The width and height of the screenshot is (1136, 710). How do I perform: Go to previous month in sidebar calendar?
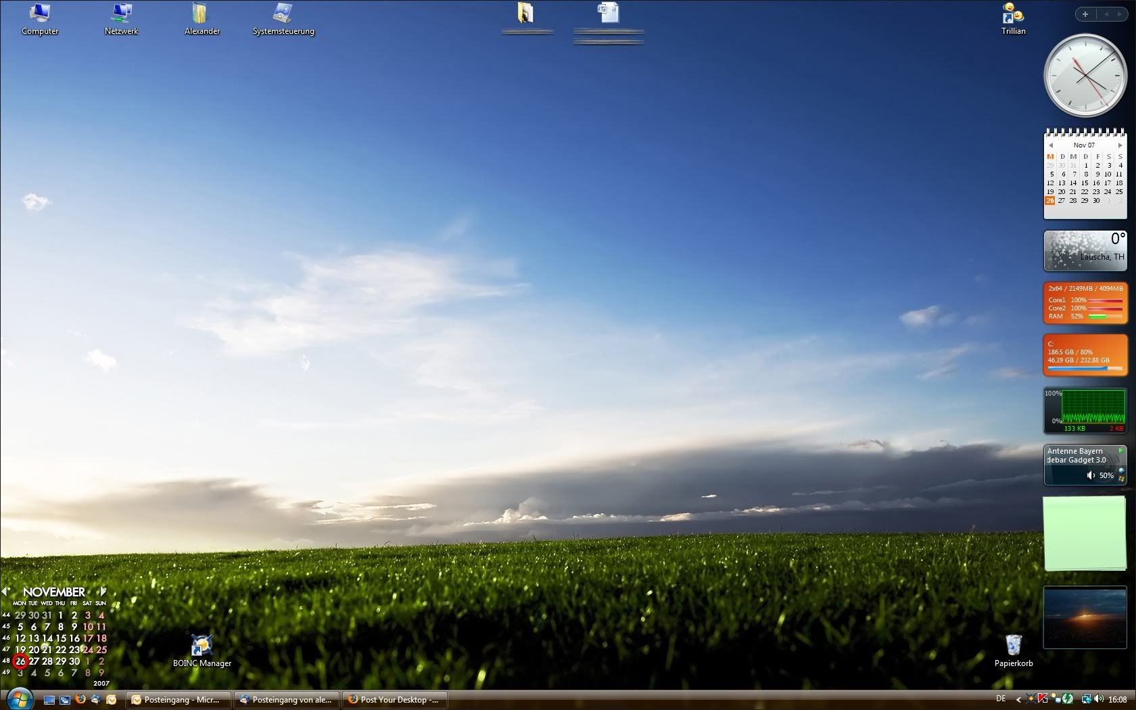point(1051,145)
